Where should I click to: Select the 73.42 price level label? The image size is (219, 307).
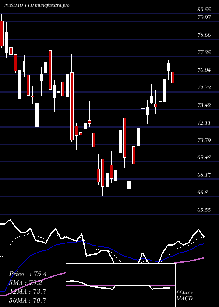204,105
